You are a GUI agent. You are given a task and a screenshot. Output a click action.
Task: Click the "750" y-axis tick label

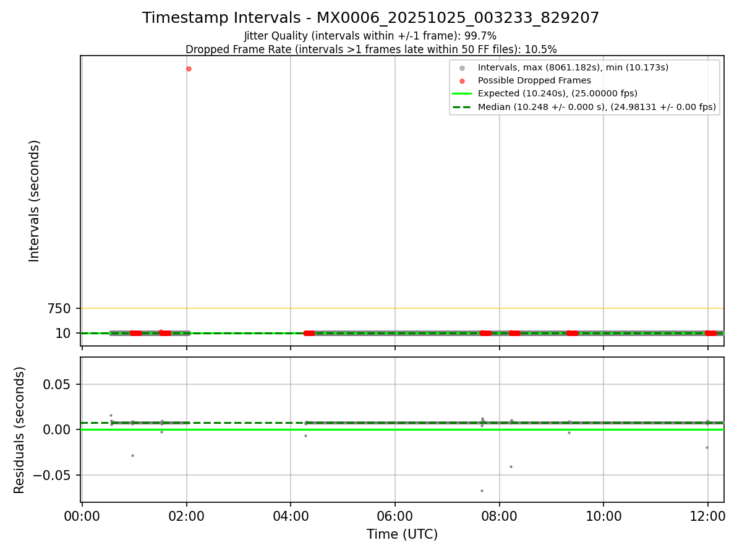point(60,308)
